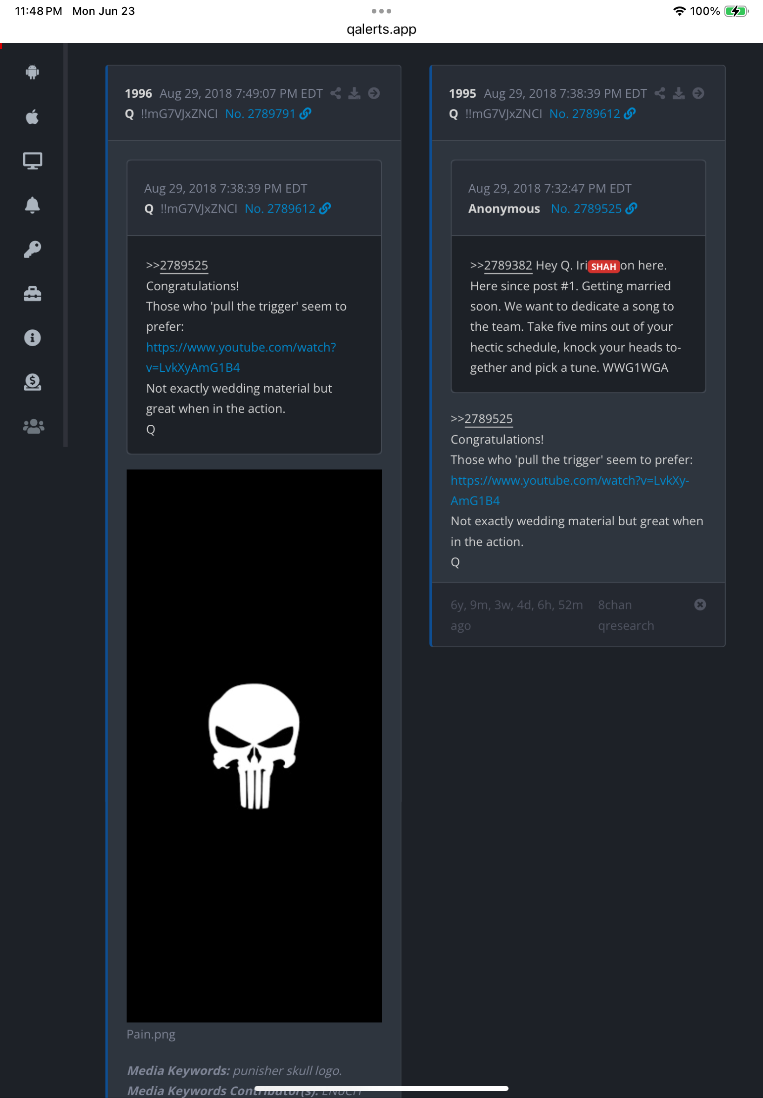763x1098 pixels.
Task: Click the key icon in sidebar
Action: pyautogui.click(x=32, y=249)
